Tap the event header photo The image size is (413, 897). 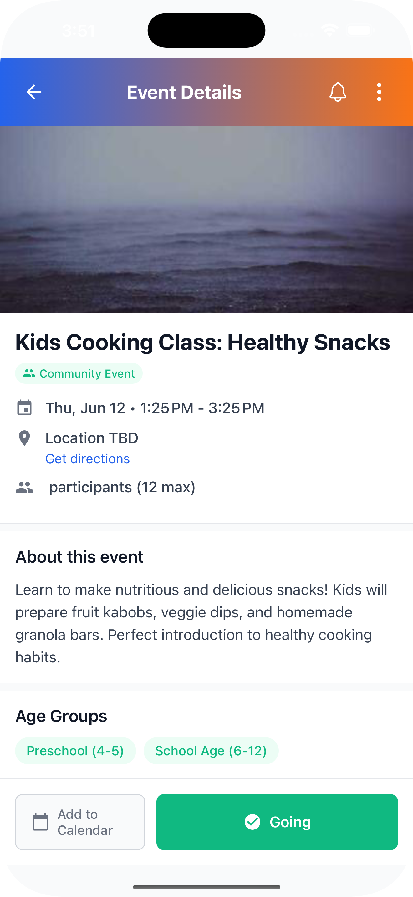point(206,219)
